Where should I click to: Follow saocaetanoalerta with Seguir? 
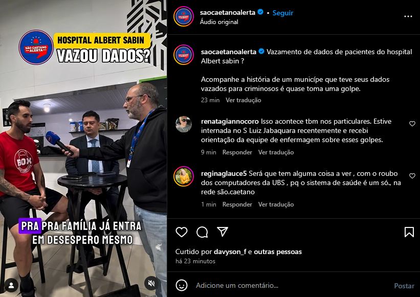coord(282,13)
